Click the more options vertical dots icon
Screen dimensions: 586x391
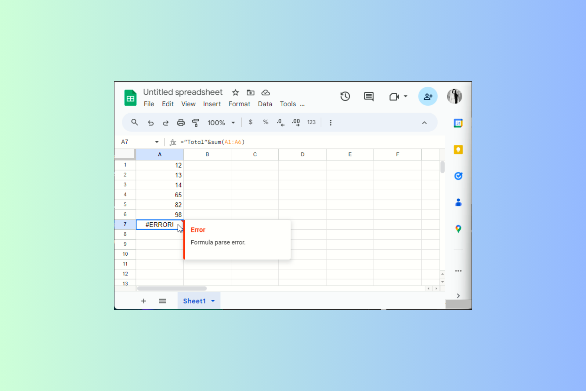(x=331, y=122)
